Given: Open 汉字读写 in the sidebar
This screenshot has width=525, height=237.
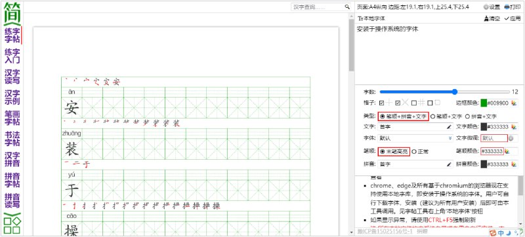Looking at the screenshot, I should click(12, 77).
